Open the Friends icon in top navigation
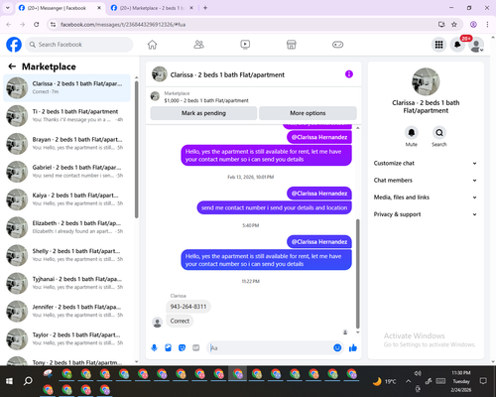The height and width of the screenshot is (397, 496). (x=198, y=45)
